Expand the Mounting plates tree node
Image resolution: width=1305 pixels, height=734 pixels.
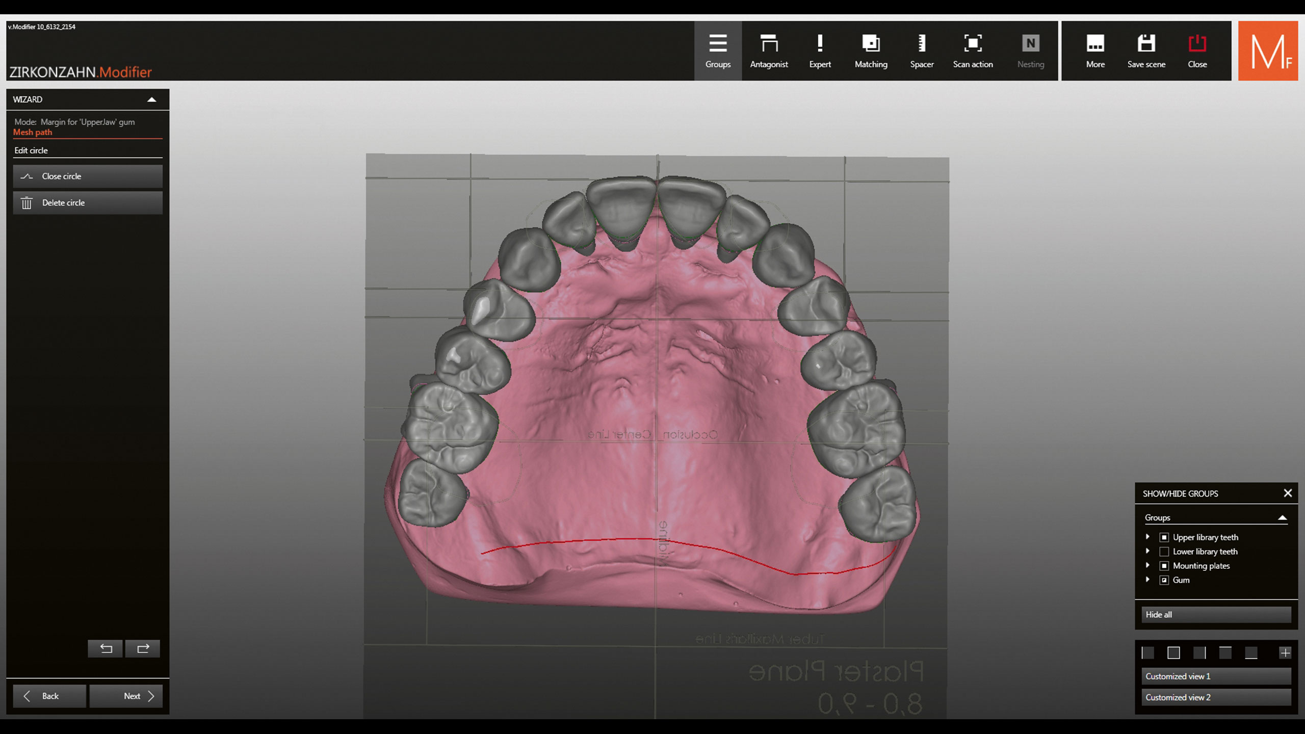[1147, 565]
